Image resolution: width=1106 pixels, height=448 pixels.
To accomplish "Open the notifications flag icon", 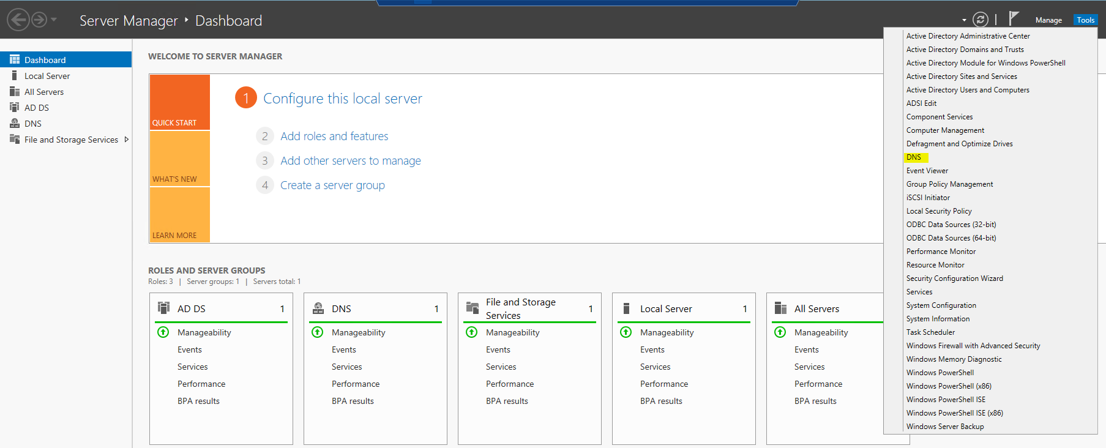I will point(1014,18).
